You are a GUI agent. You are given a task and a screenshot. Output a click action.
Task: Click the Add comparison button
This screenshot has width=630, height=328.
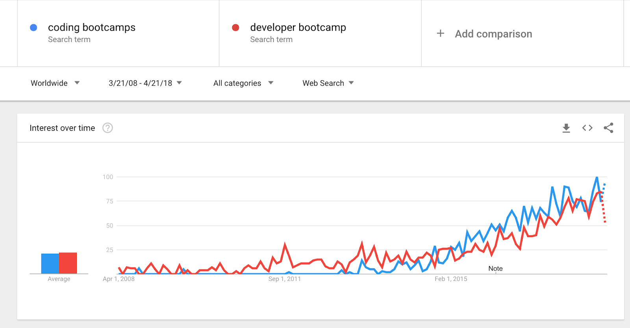pyautogui.click(x=493, y=34)
